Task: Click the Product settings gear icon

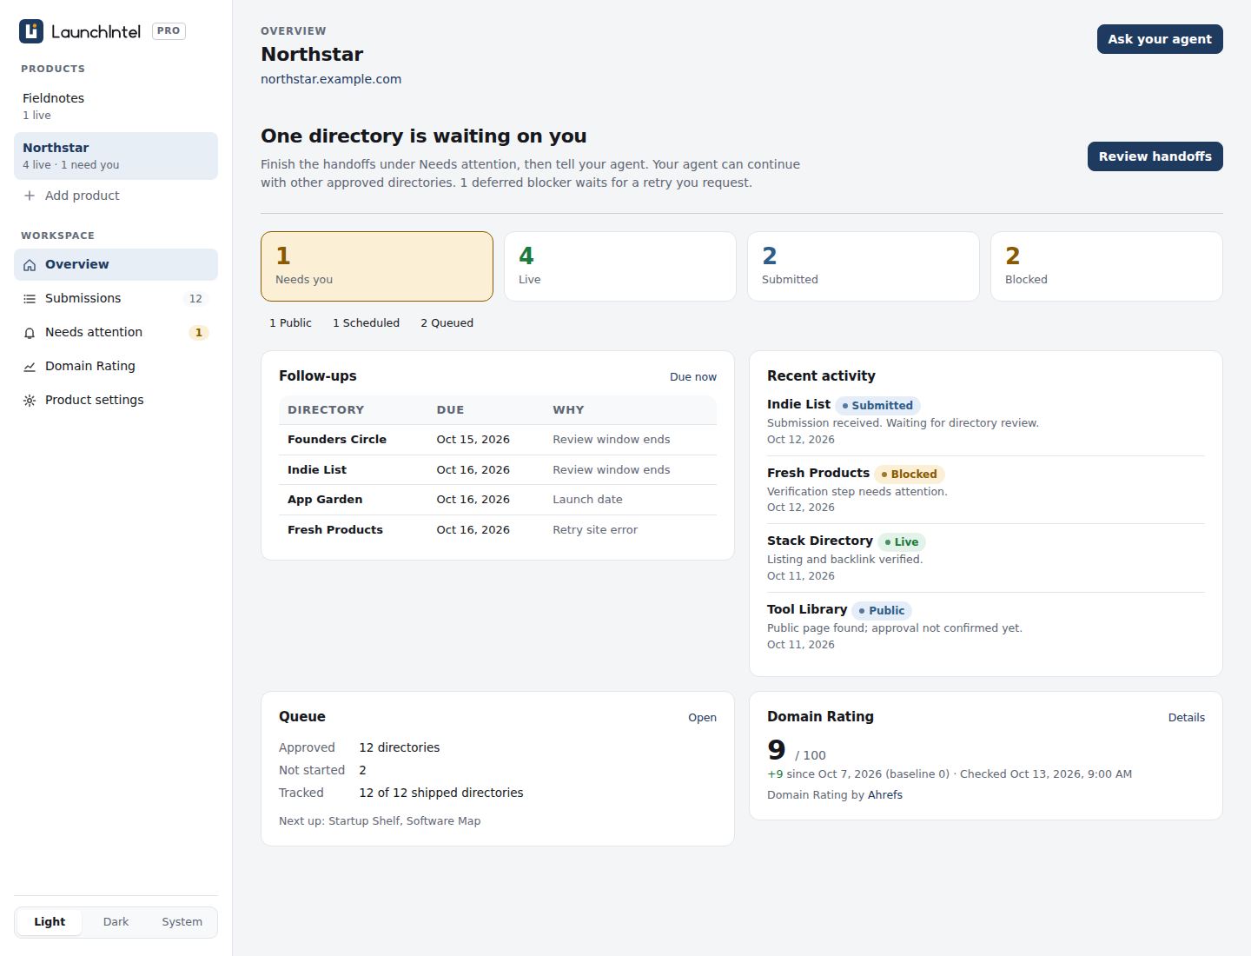Action: [x=30, y=401]
